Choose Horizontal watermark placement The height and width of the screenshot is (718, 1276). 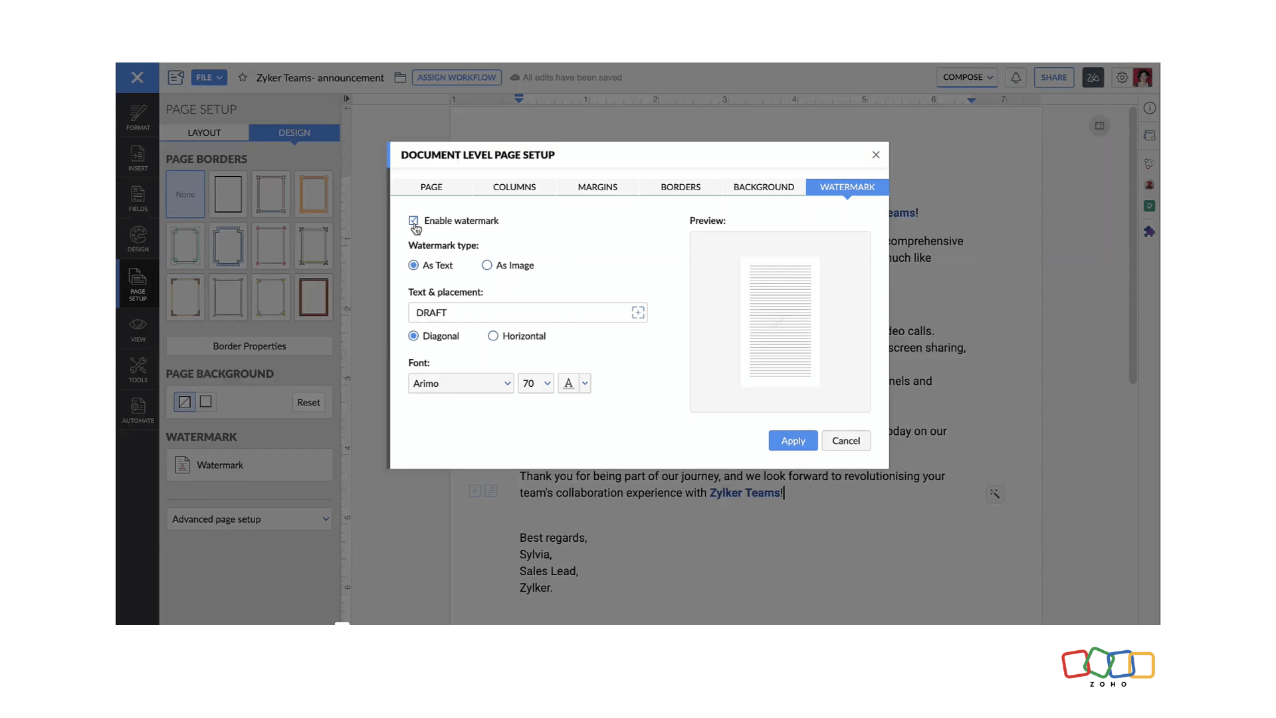point(493,336)
